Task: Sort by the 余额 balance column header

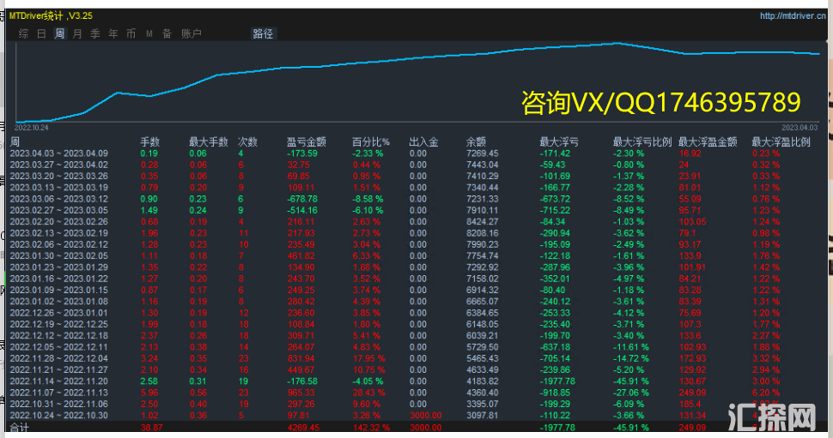Action: [x=477, y=142]
